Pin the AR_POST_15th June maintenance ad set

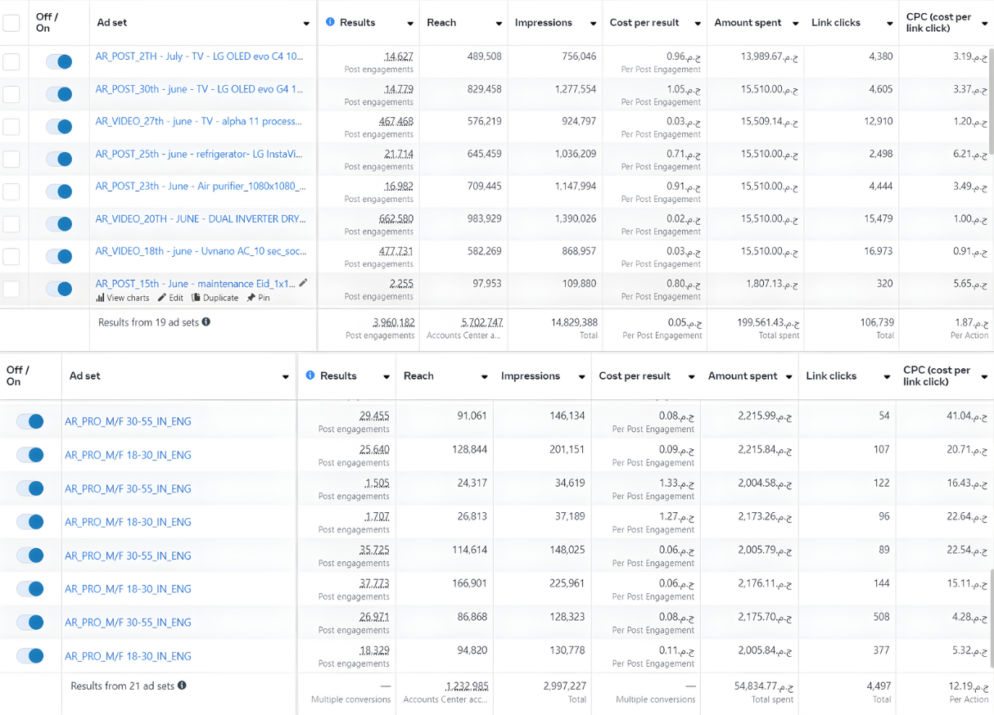pos(251,299)
